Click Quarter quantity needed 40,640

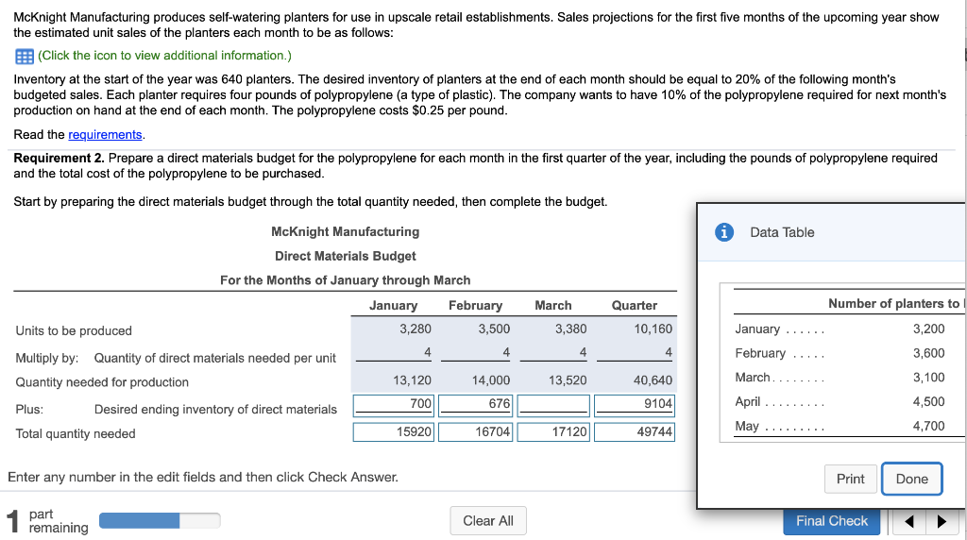(653, 380)
